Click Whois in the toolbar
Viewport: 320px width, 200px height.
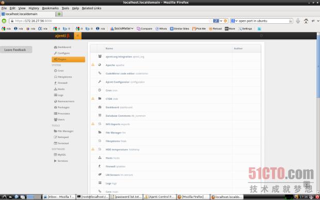tap(161, 28)
